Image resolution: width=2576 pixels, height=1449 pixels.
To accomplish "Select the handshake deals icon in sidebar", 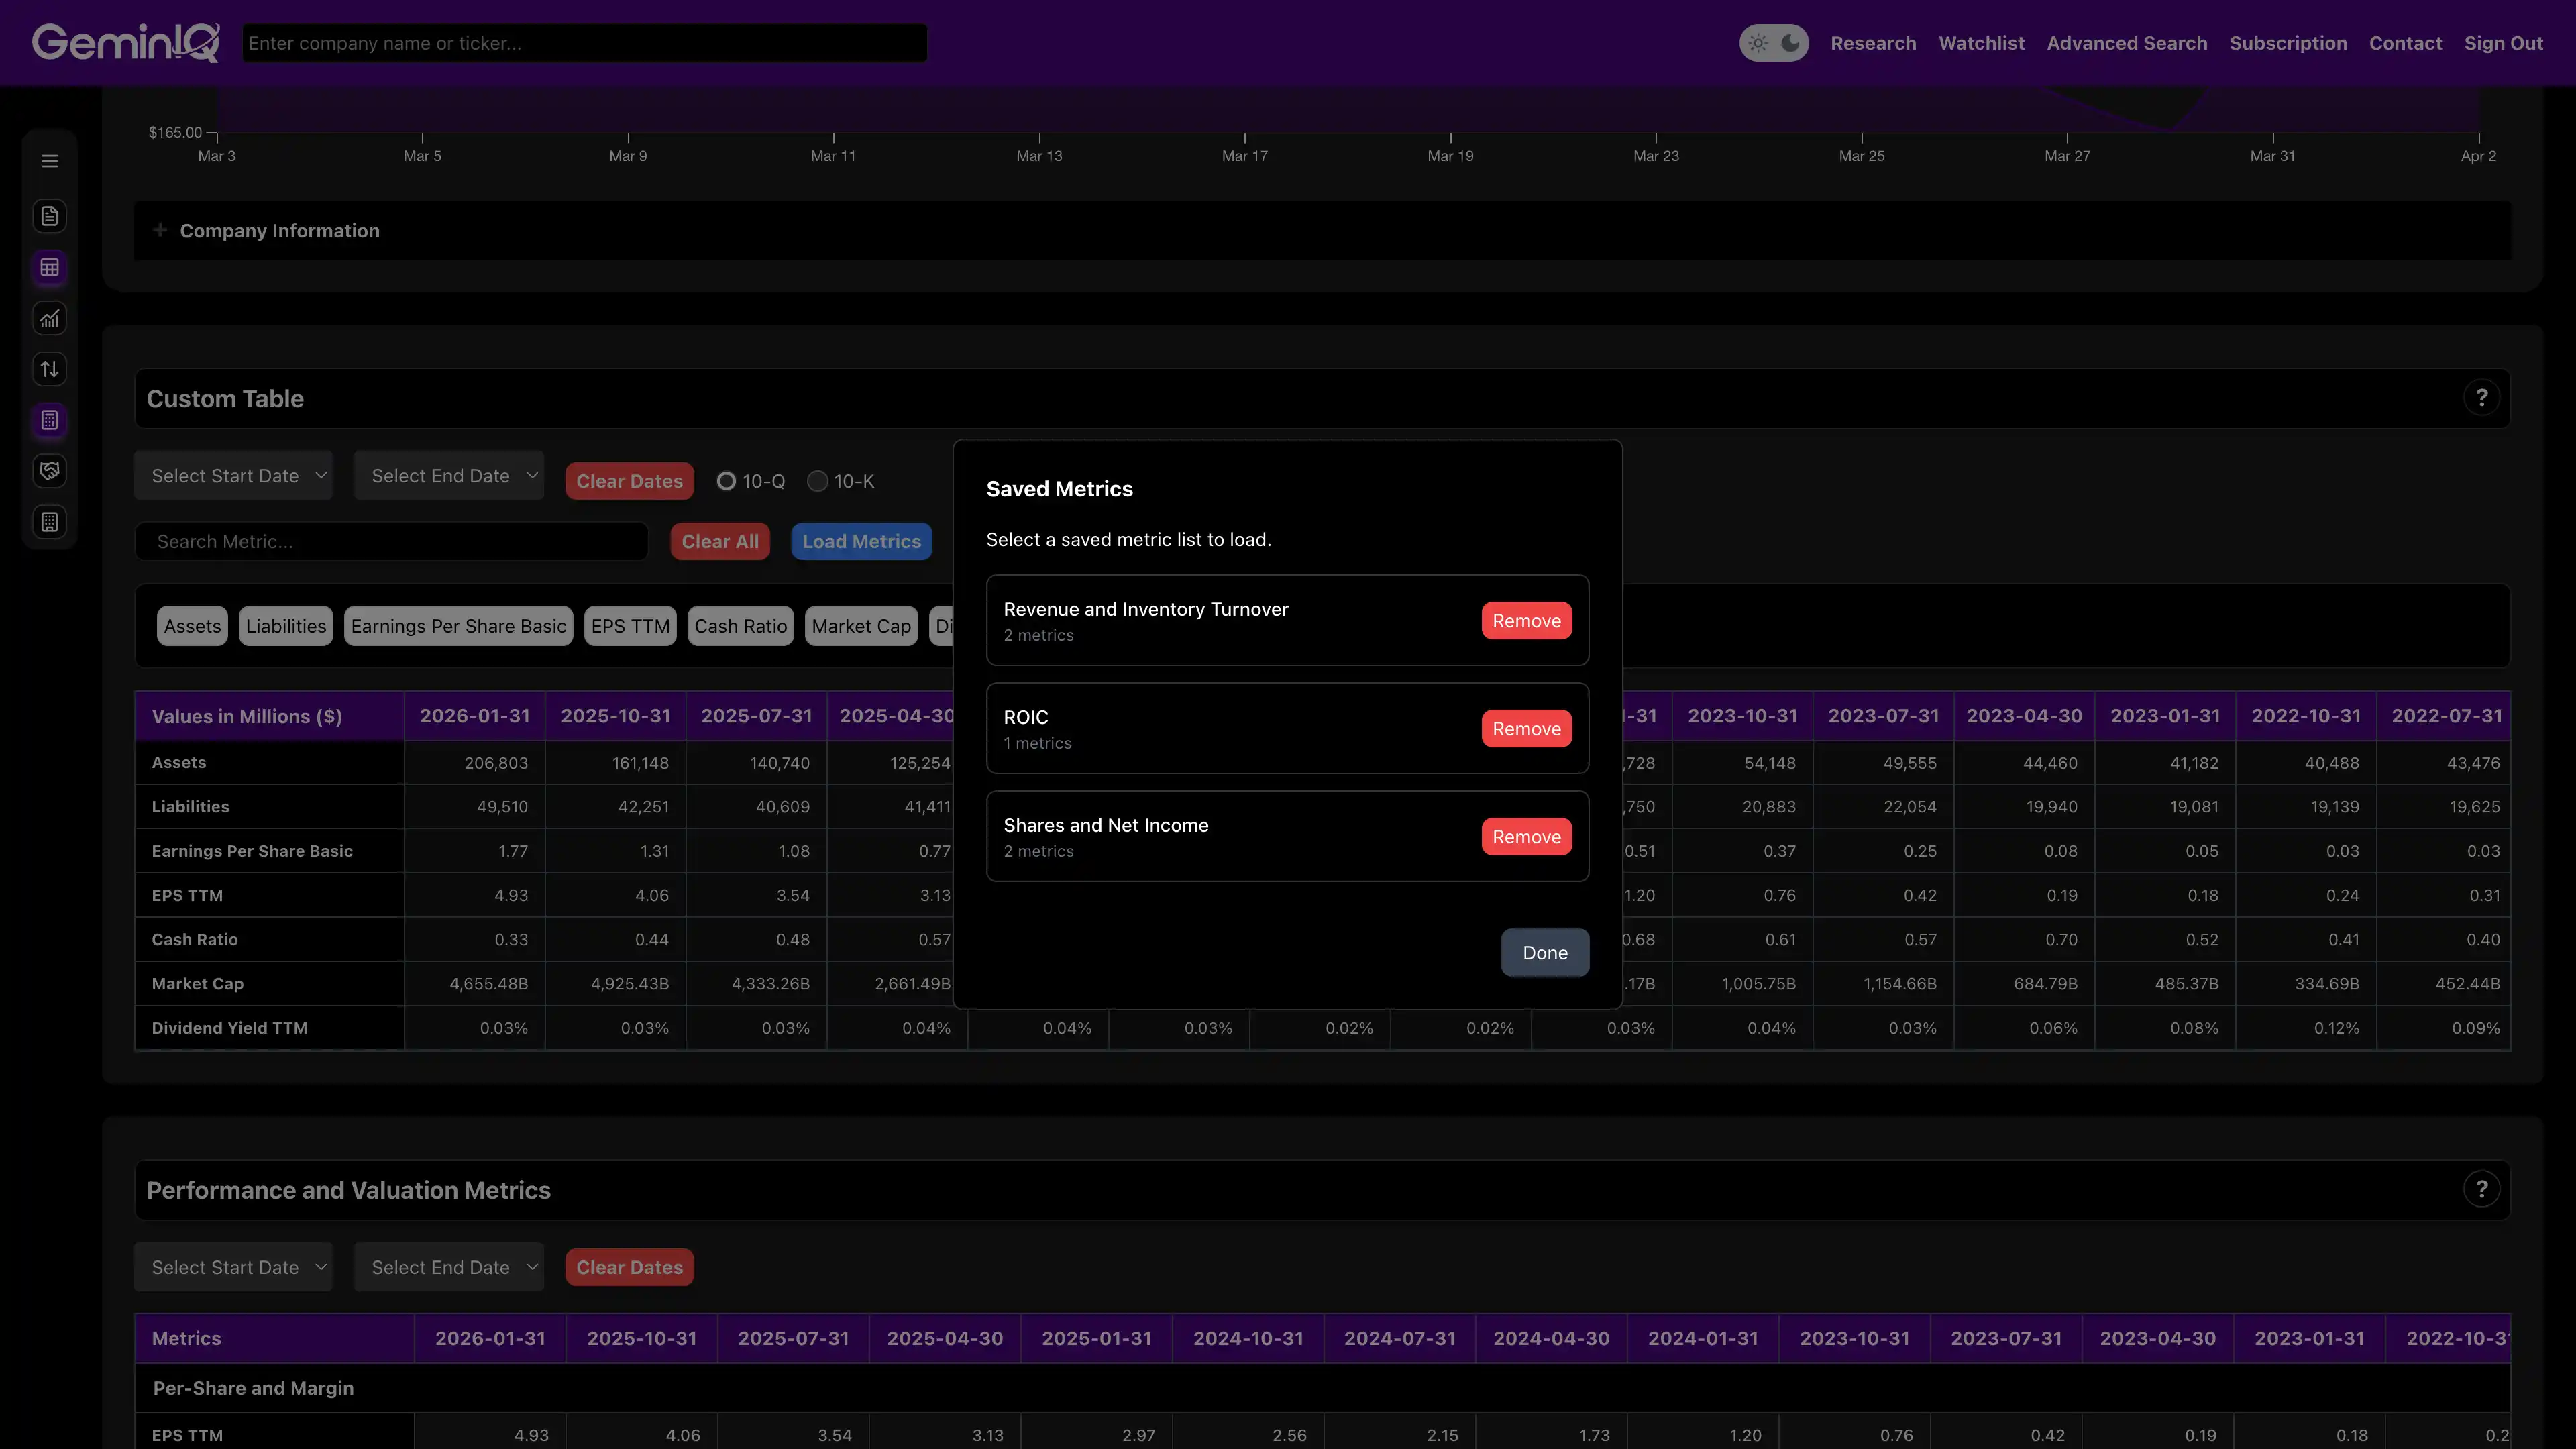I will (x=49, y=470).
